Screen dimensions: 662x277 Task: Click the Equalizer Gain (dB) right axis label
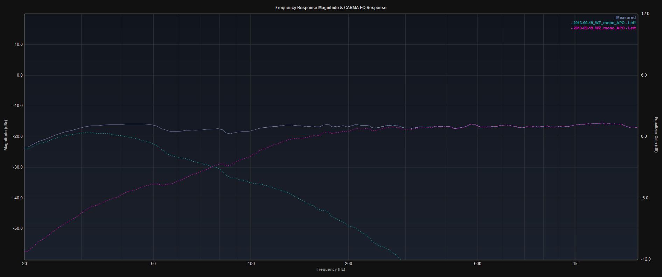point(656,135)
